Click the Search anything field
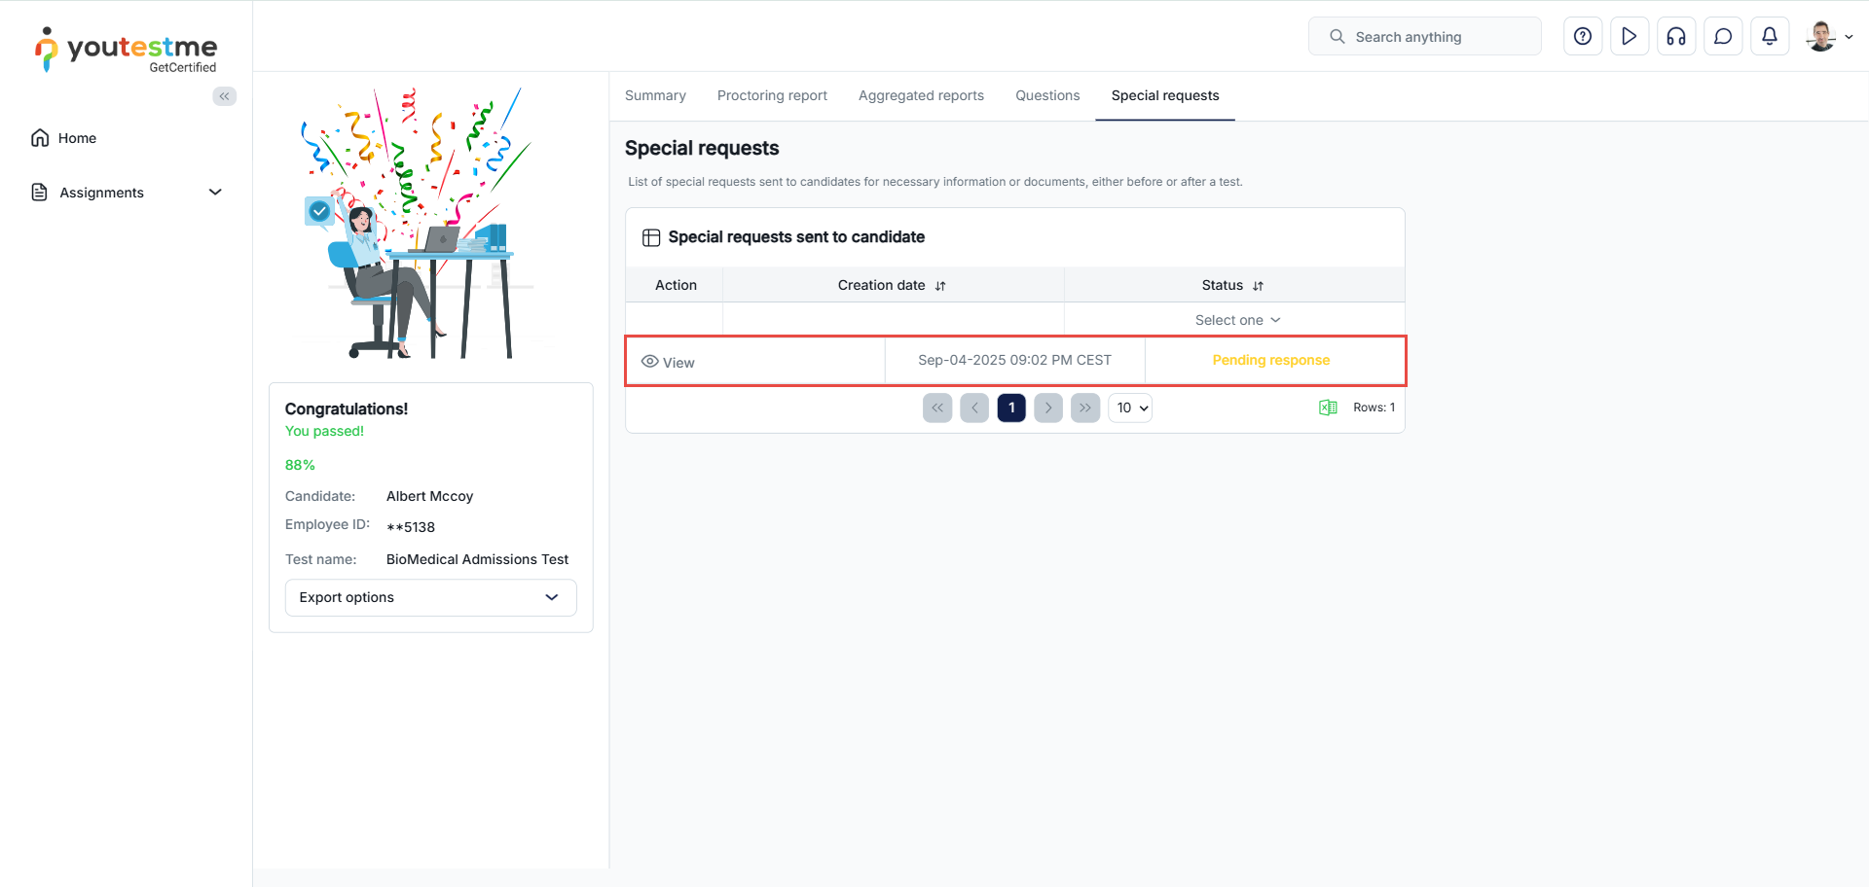This screenshot has width=1869, height=887. (1425, 37)
